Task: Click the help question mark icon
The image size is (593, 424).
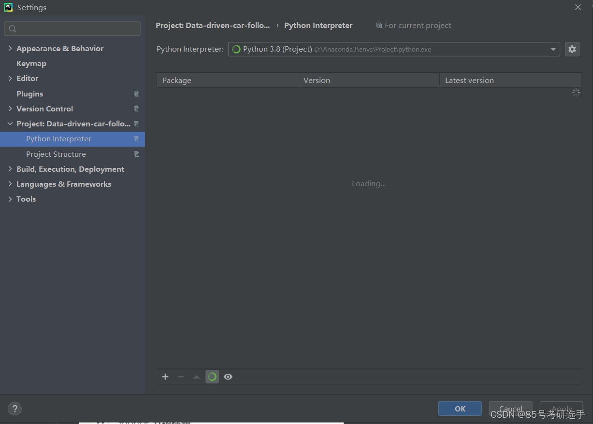Action: pyautogui.click(x=14, y=409)
